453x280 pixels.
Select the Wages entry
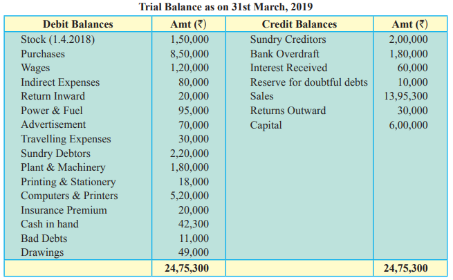tap(35, 68)
